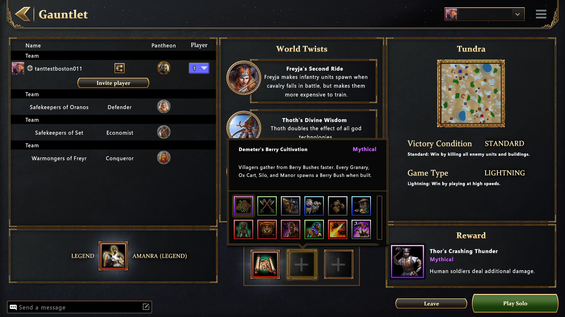Select the cyclops blessing icon

tap(290, 229)
